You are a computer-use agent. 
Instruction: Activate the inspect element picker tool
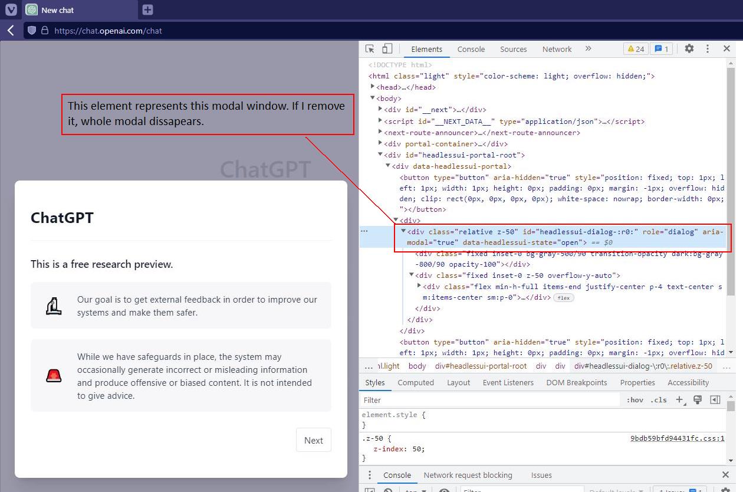(x=370, y=49)
